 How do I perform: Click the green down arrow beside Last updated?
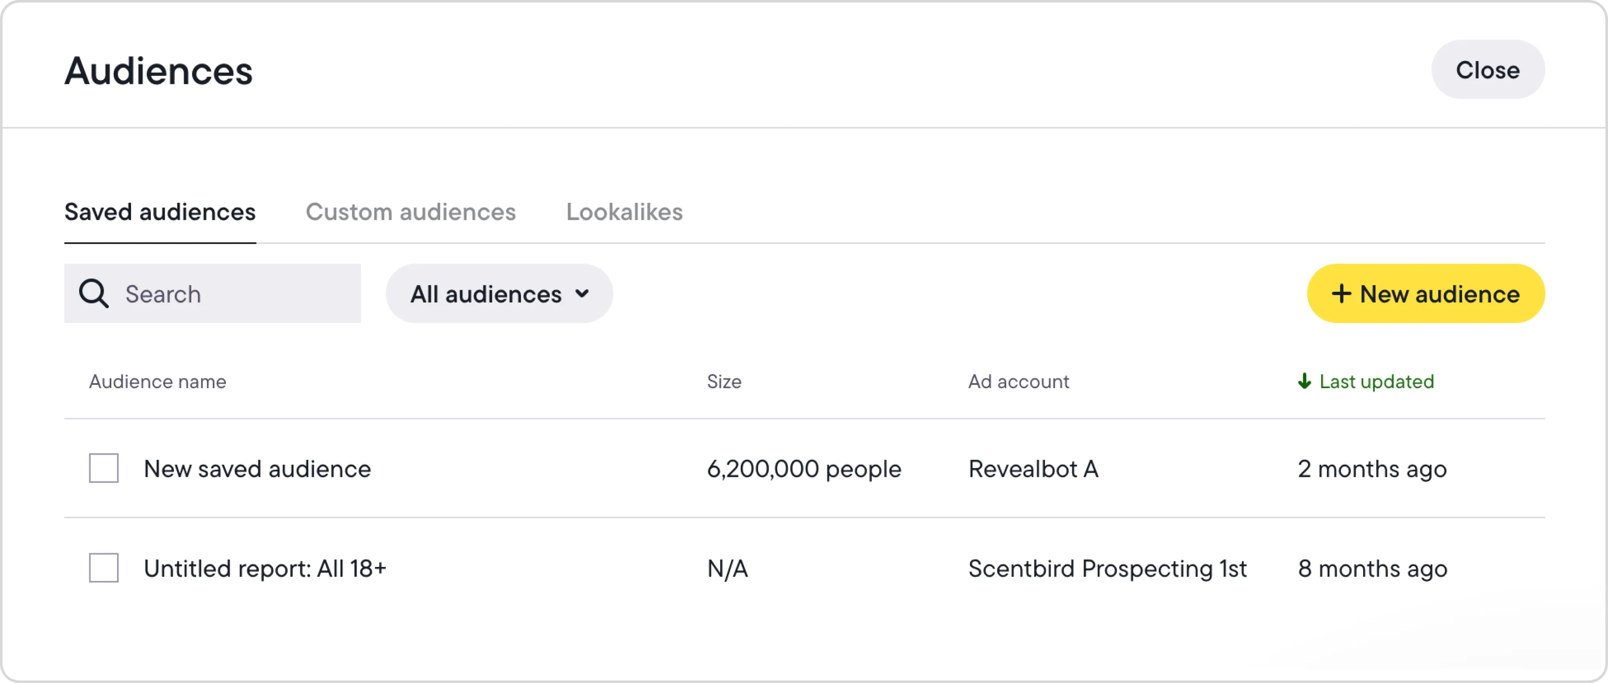click(x=1304, y=381)
